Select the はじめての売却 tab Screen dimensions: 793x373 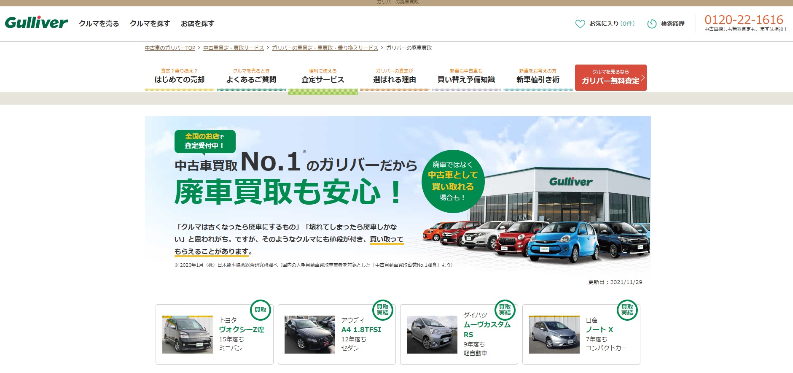(x=180, y=77)
